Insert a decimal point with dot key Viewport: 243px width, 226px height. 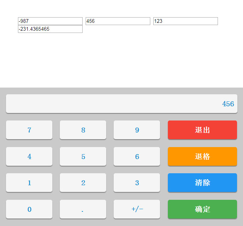(83, 209)
